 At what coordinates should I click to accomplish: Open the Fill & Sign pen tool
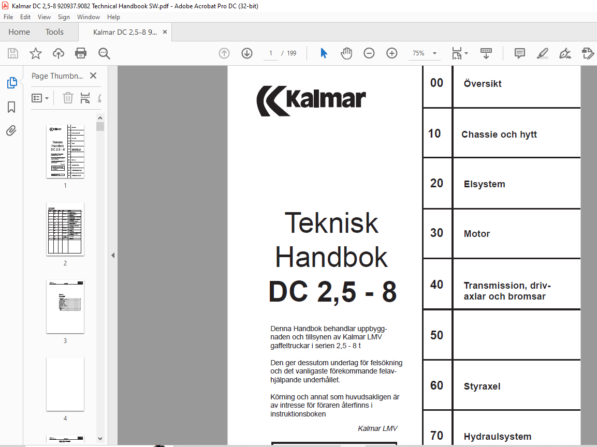(565, 53)
